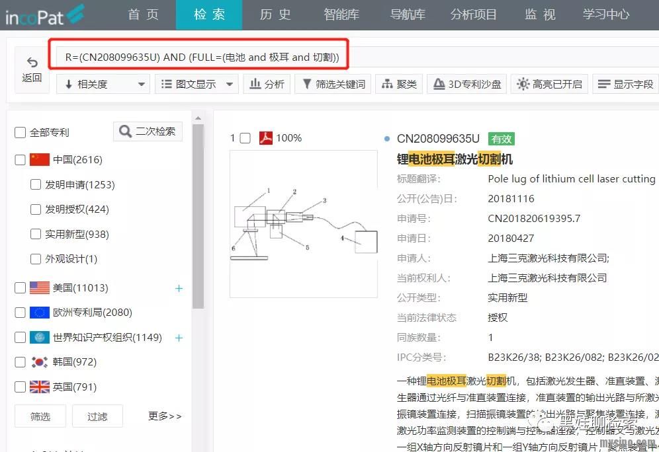The image size is (659, 452).
Task: Click the 二次检索 search button
Action: coord(148,132)
